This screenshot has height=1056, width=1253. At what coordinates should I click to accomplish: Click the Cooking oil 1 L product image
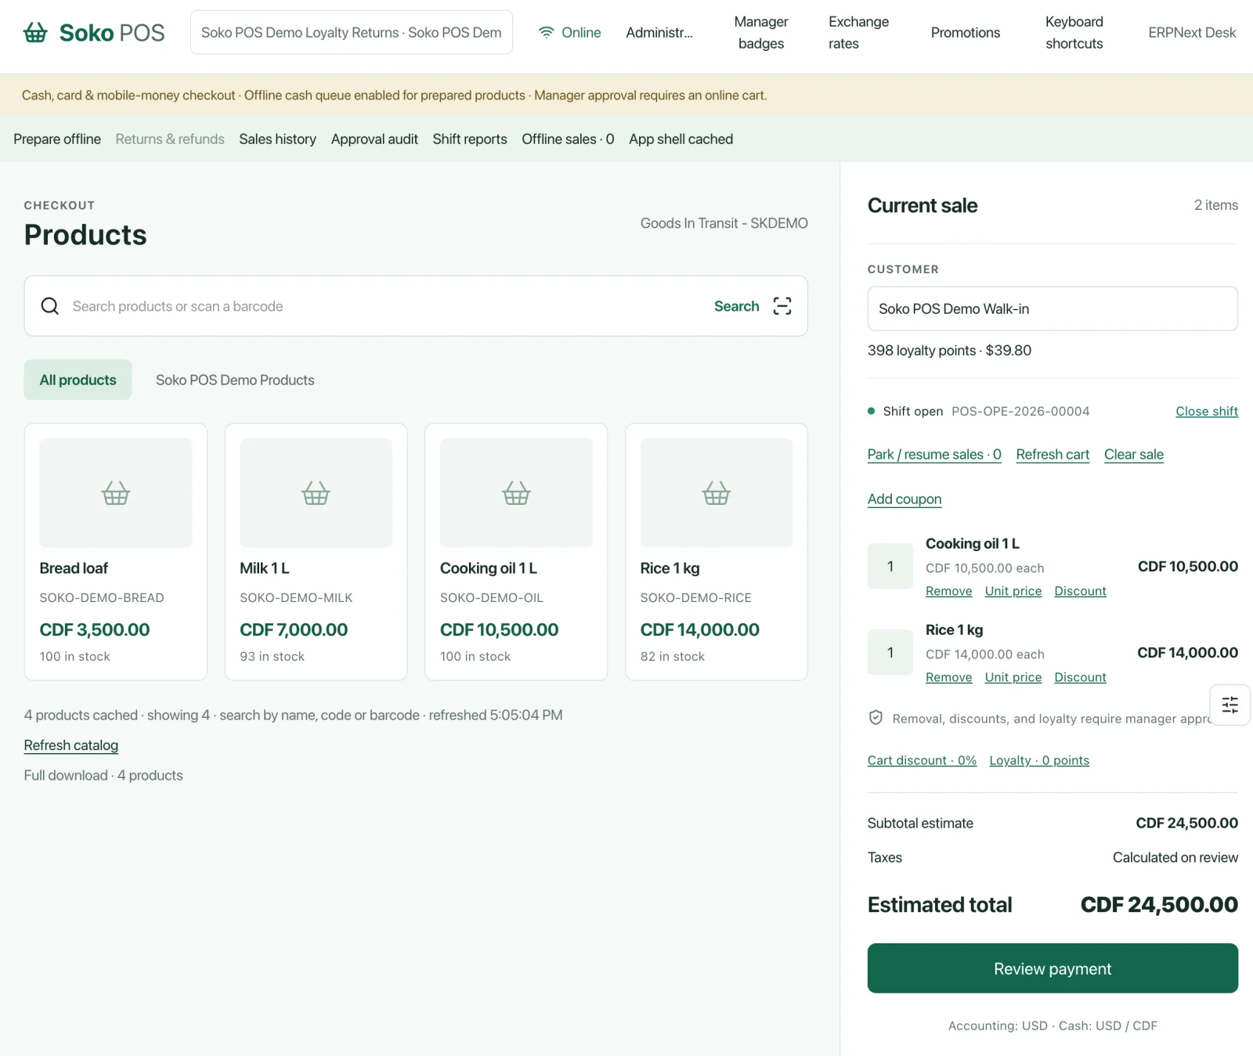click(516, 492)
